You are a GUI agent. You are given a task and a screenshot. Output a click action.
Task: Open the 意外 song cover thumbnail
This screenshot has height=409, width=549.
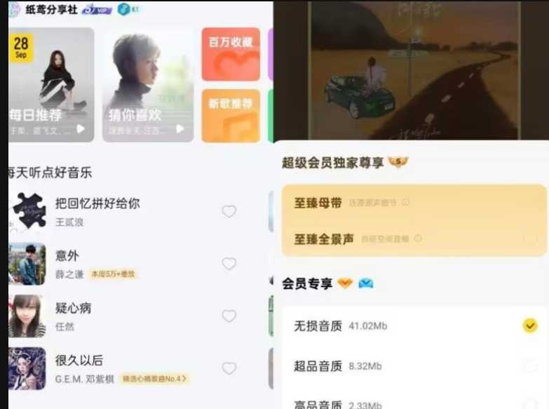pos(27,264)
